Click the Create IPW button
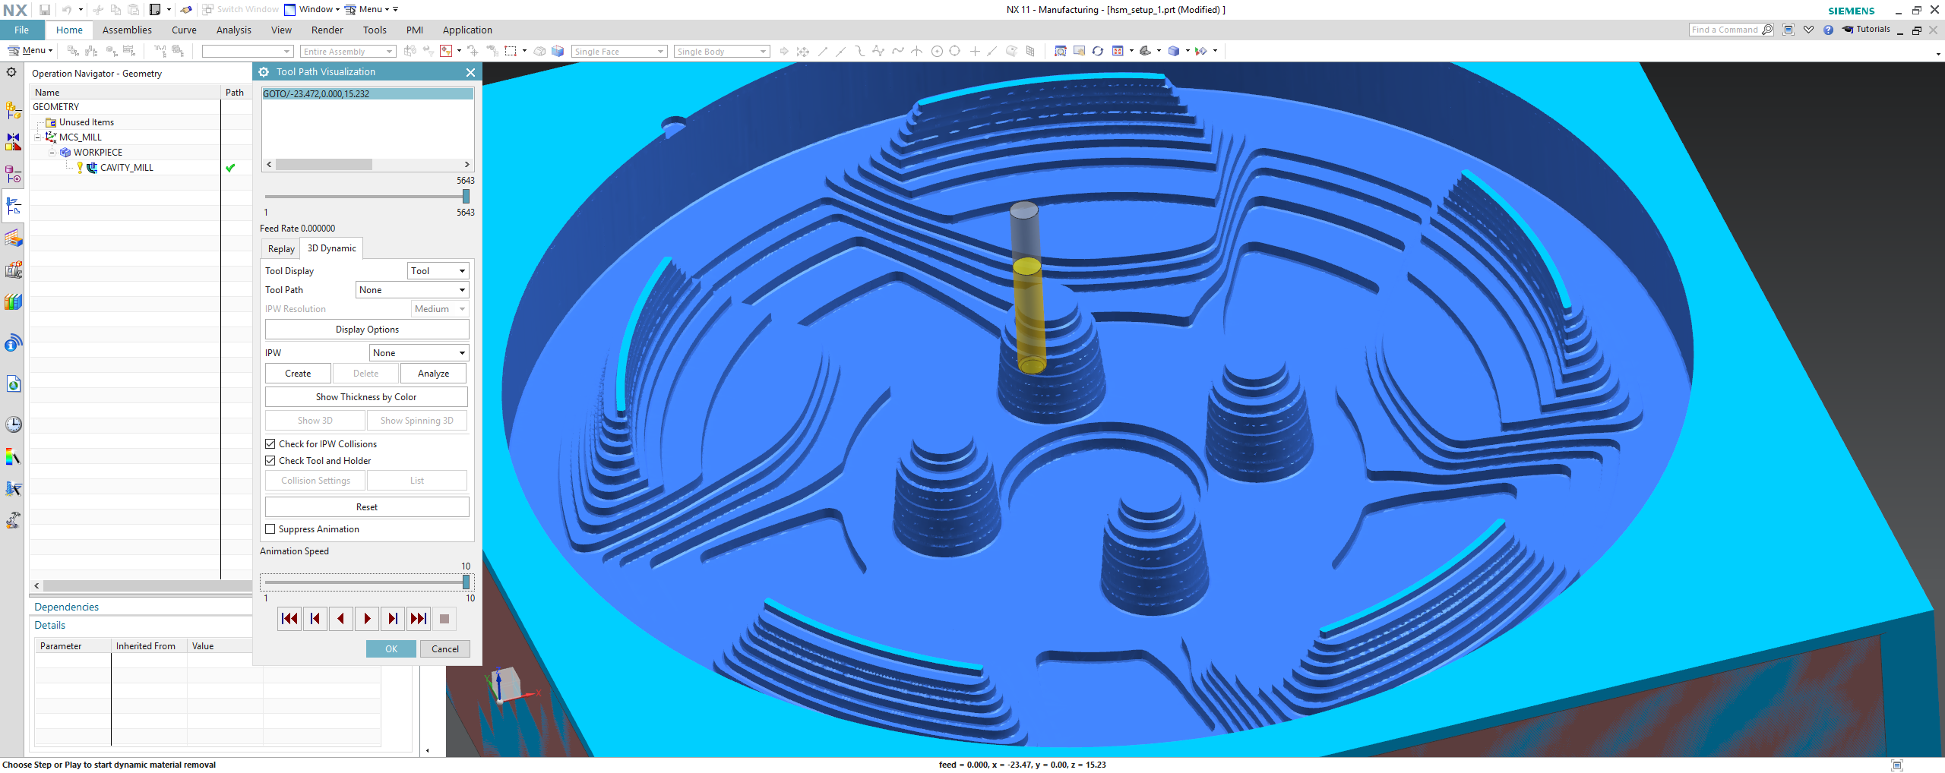 (x=298, y=374)
